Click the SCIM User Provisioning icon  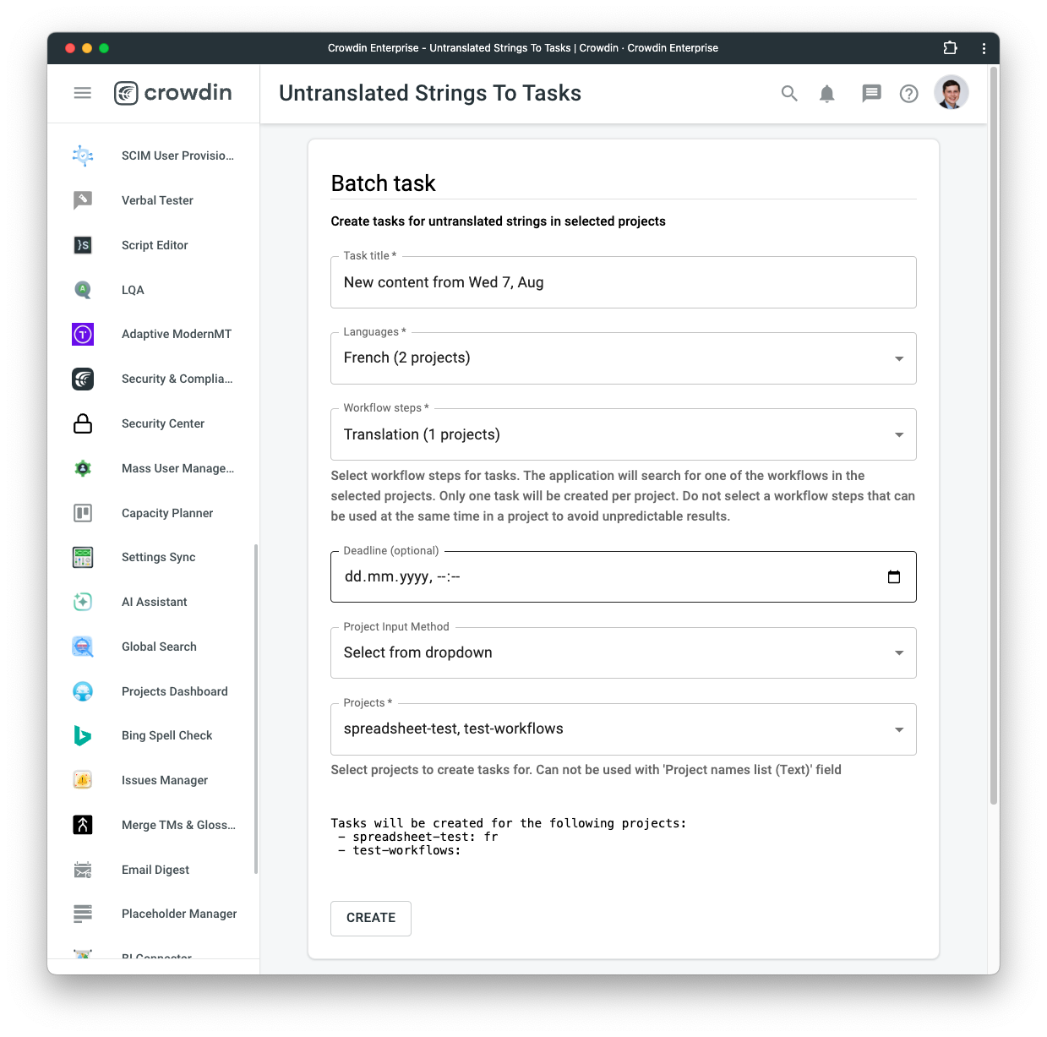(83, 156)
